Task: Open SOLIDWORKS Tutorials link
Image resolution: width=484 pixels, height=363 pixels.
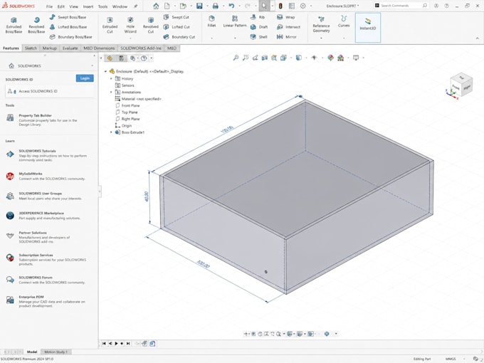Action: [37, 151]
